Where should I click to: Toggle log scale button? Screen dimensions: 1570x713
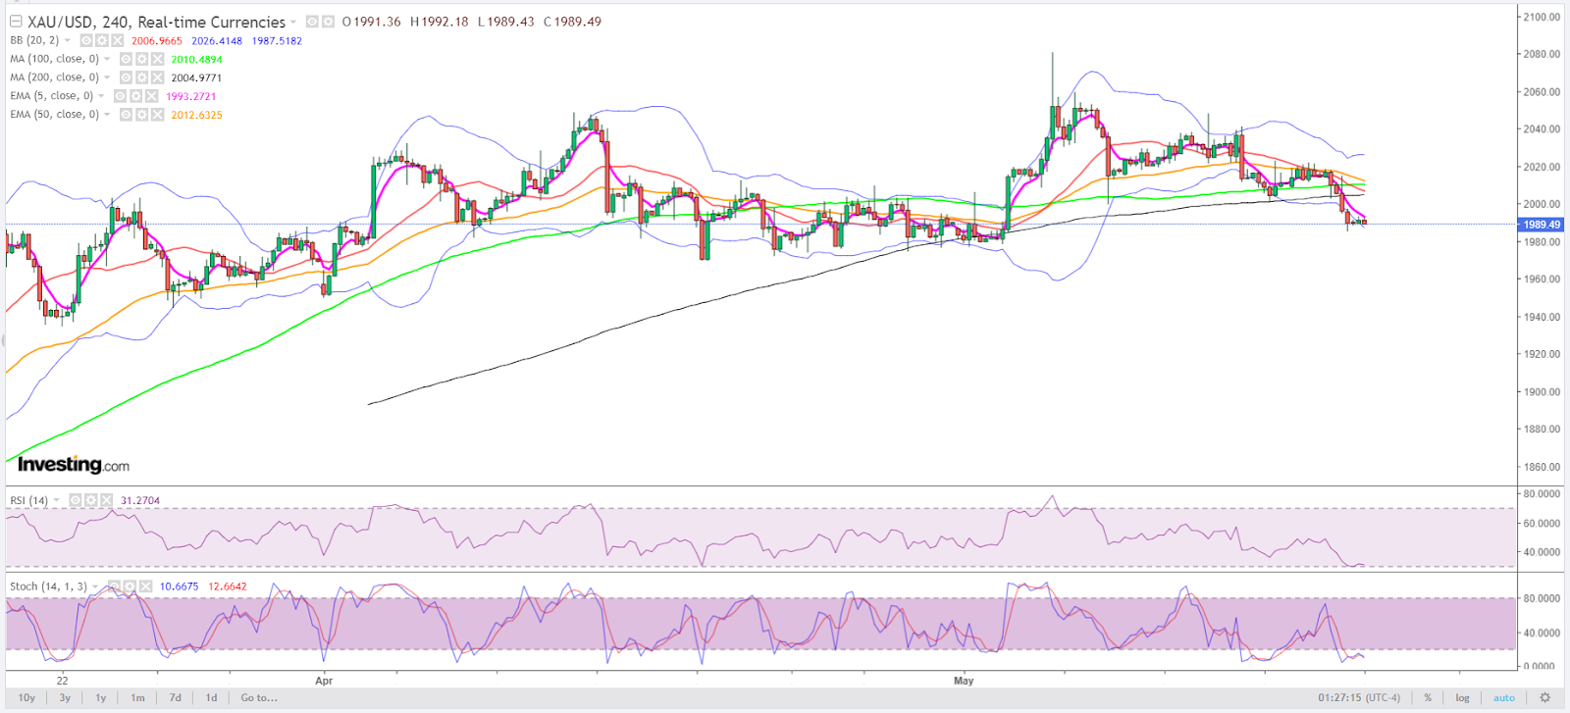coord(1462,698)
